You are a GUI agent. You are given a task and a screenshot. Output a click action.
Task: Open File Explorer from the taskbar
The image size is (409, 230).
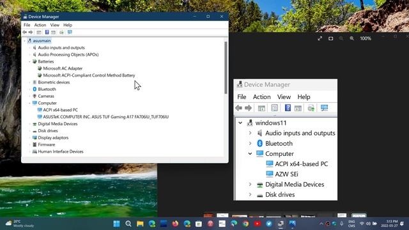(140, 224)
